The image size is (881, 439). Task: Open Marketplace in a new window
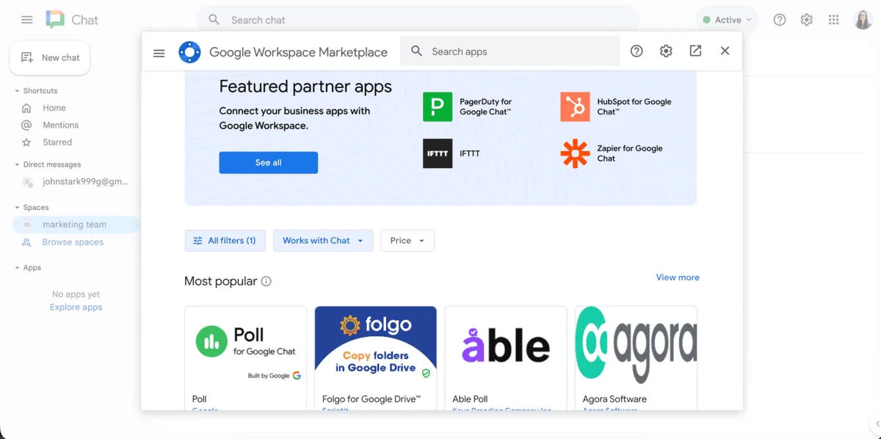click(695, 51)
